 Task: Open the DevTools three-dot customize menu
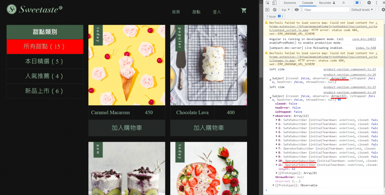click(x=376, y=3)
